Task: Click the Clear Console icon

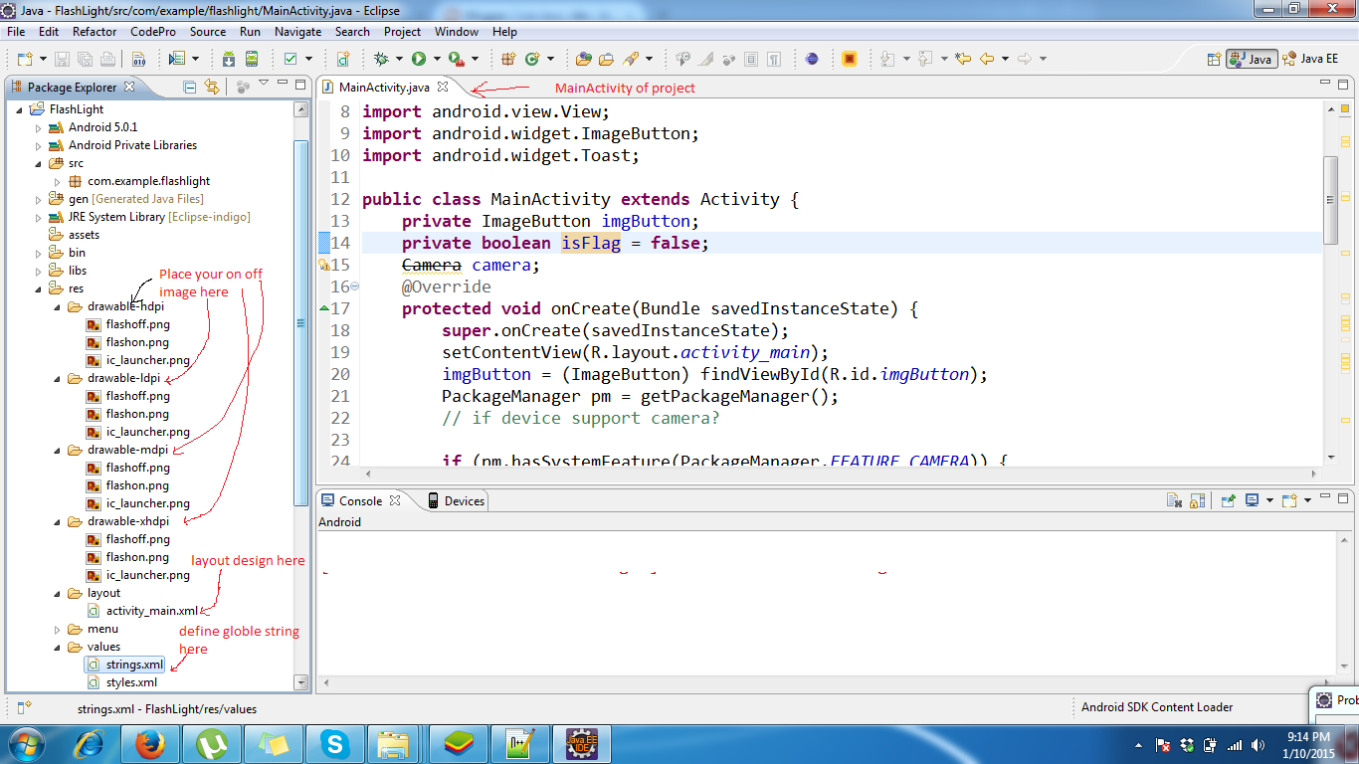Action: tap(1174, 500)
